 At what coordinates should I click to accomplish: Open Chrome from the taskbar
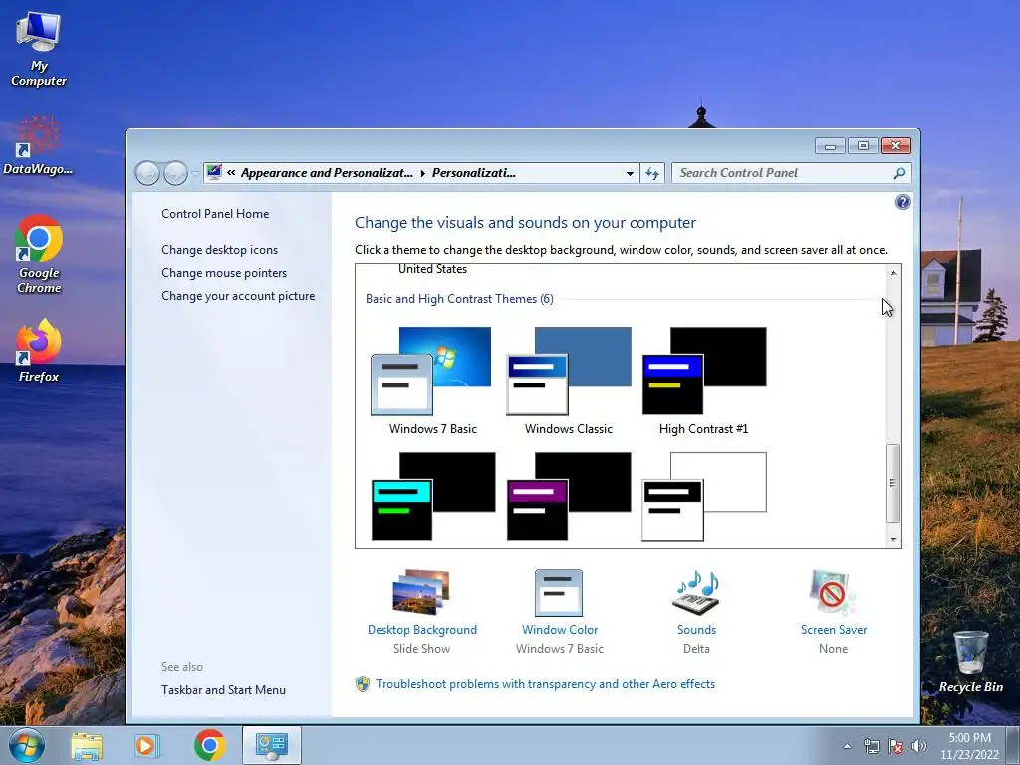coord(209,745)
